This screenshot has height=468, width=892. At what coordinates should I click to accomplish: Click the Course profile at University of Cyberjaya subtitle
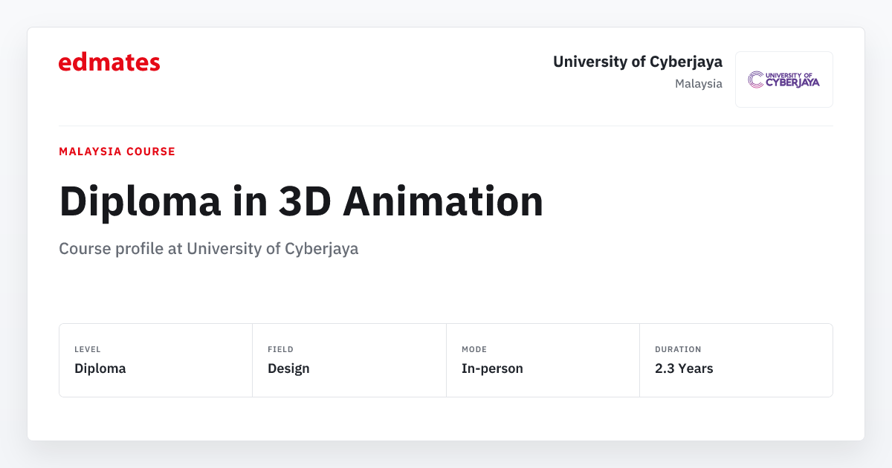[209, 249]
